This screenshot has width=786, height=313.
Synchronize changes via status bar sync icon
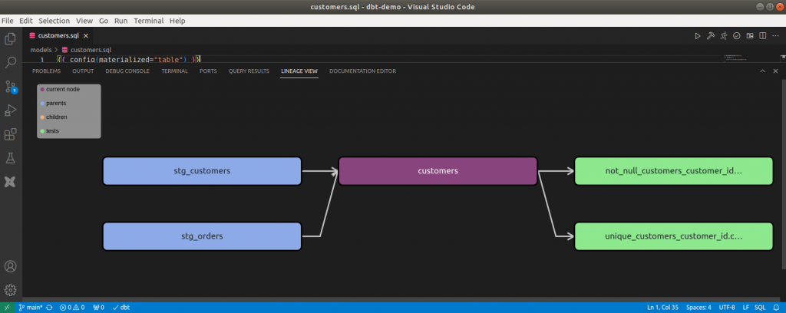(x=49, y=308)
